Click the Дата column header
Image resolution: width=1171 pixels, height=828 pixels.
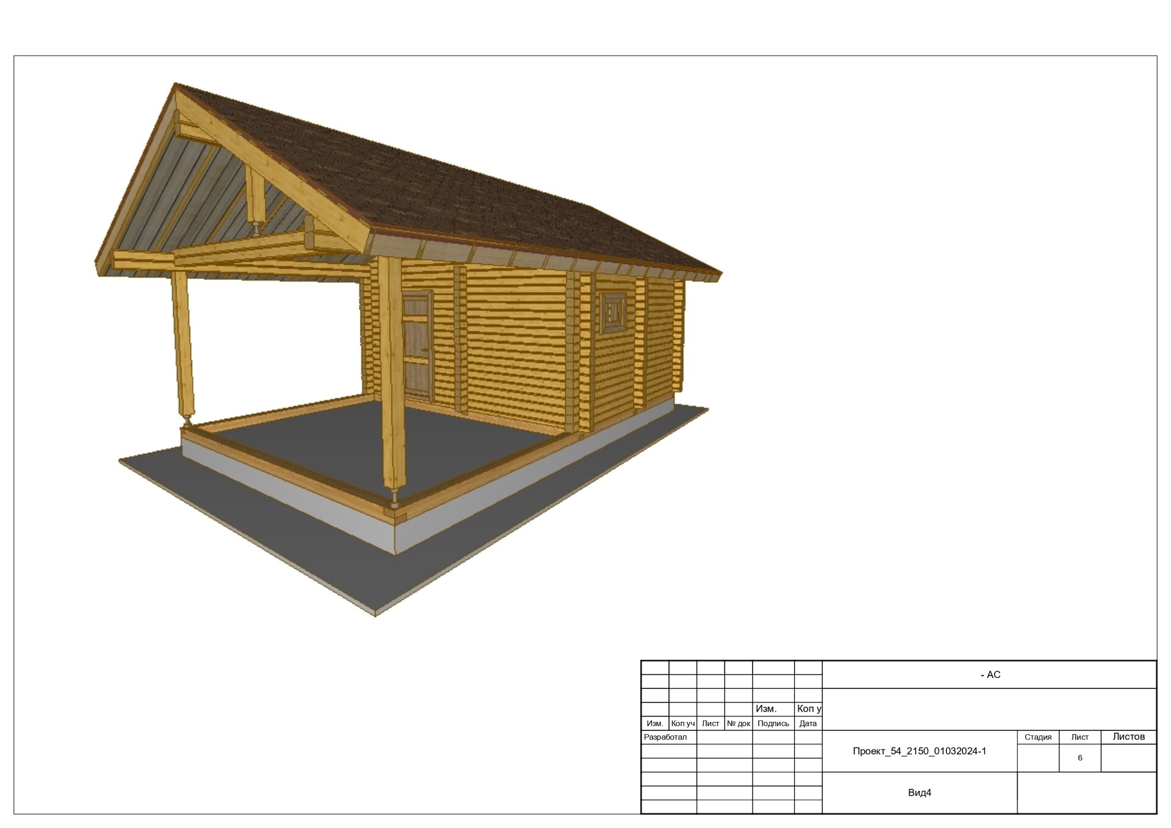tap(808, 723)
